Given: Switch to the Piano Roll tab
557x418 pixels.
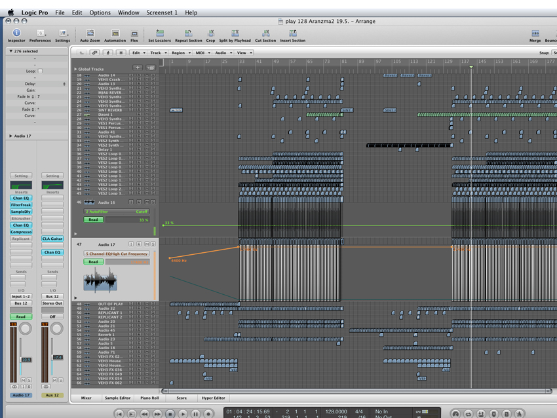Looking at the screenshot, I should click(149, 398).
